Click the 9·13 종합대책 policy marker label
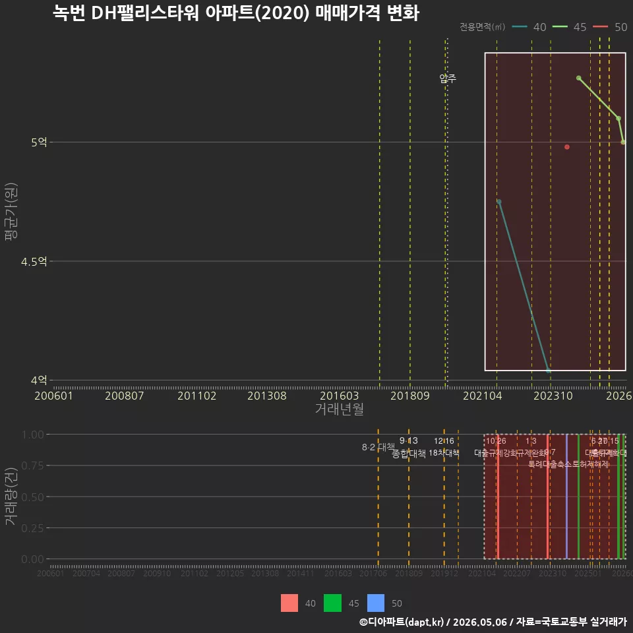 tap(409, 447)
